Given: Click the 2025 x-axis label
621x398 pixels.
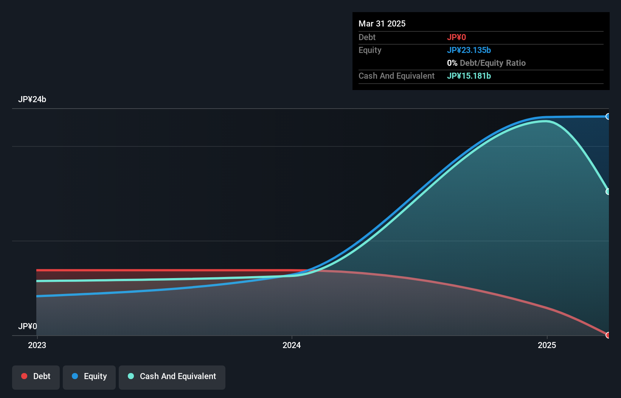Looking at the screenshot, I should pyautogui.click(x=547, y=345).
